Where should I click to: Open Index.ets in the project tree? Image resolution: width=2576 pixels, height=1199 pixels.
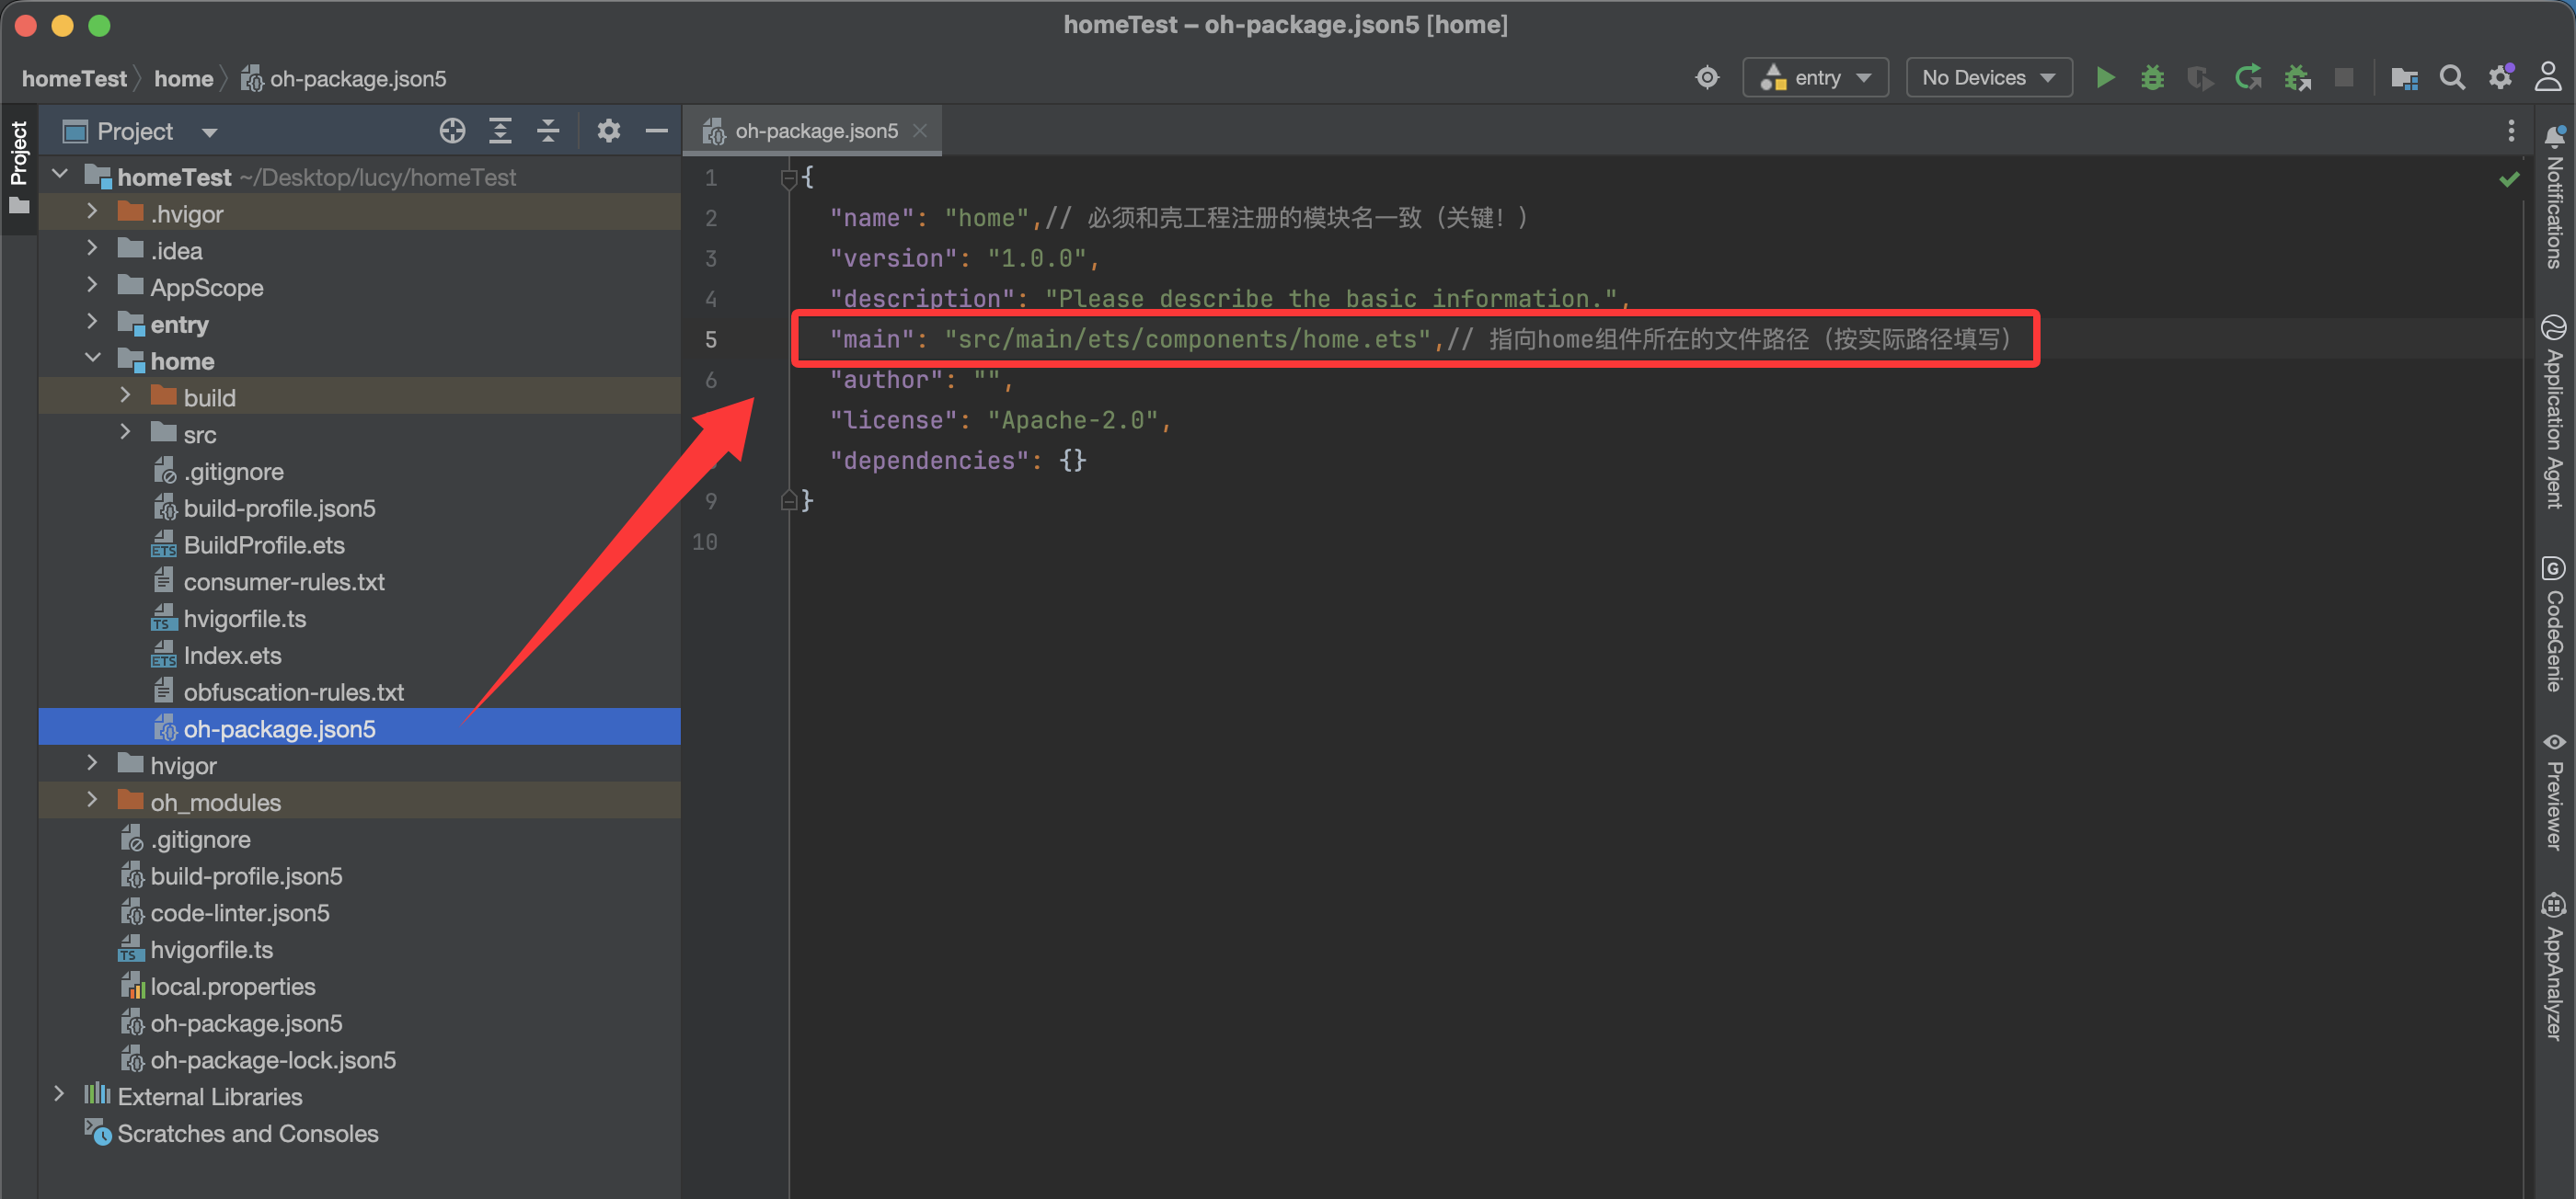coord(232,656)
